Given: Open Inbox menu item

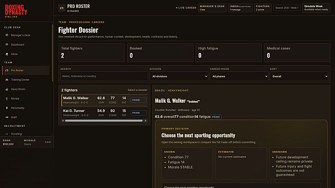Looking at the screenshot, I should tap(26, 54).
